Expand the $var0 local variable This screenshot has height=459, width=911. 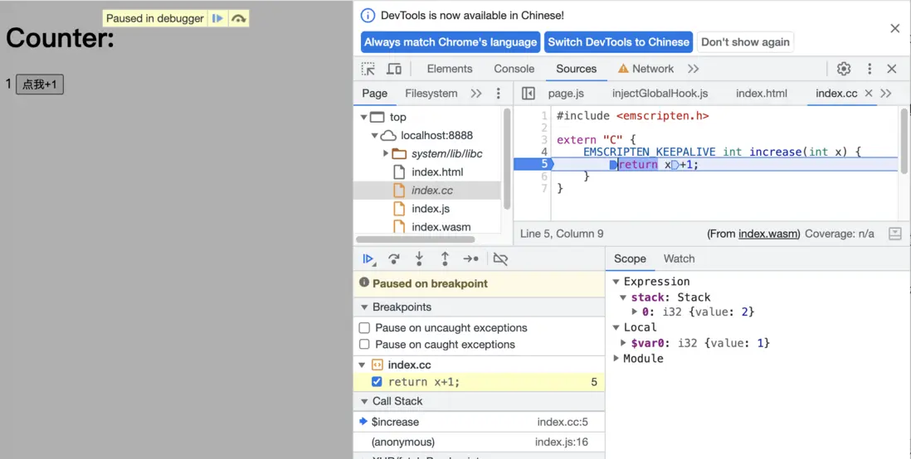(x=623, y=343)
